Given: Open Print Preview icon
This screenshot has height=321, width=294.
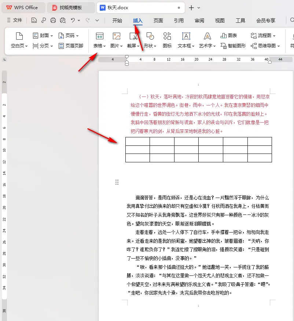Looking at the screenshot, I should (63, 20).
